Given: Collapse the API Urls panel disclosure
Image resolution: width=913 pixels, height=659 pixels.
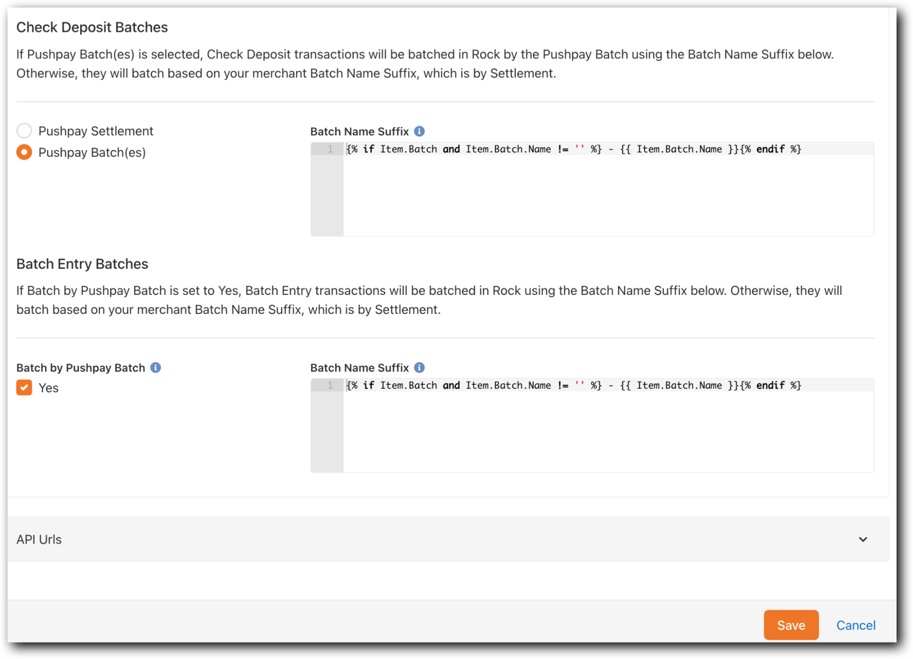Looking at the screenshot, I should [x=863, y=539].
